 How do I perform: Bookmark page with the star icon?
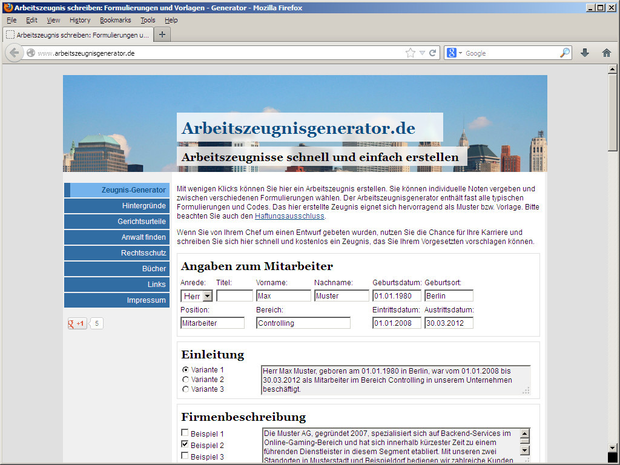click(x=411, y=53)
